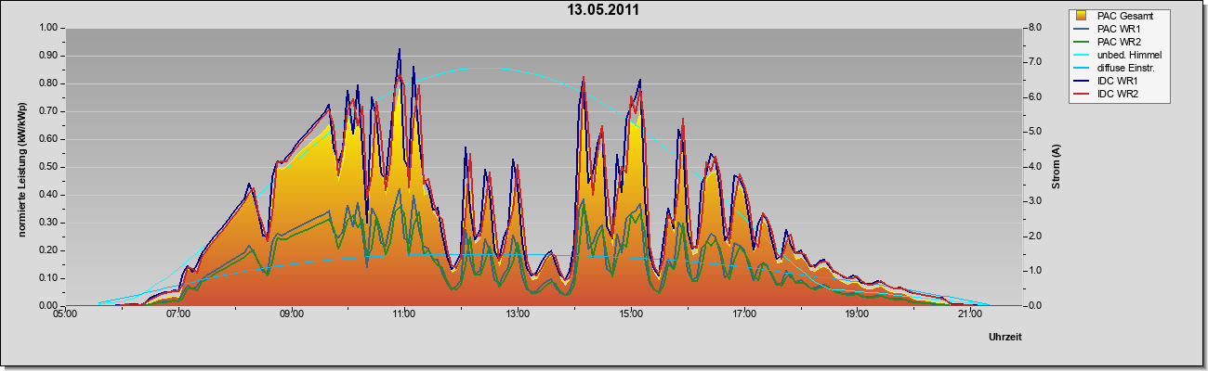Click the 07:00 time axis tick

(x=178, y=314)
